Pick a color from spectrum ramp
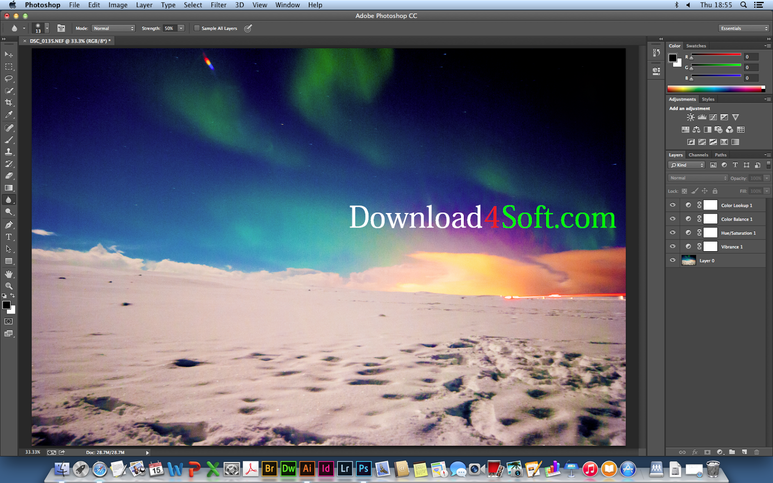 (x=716, y=89)
